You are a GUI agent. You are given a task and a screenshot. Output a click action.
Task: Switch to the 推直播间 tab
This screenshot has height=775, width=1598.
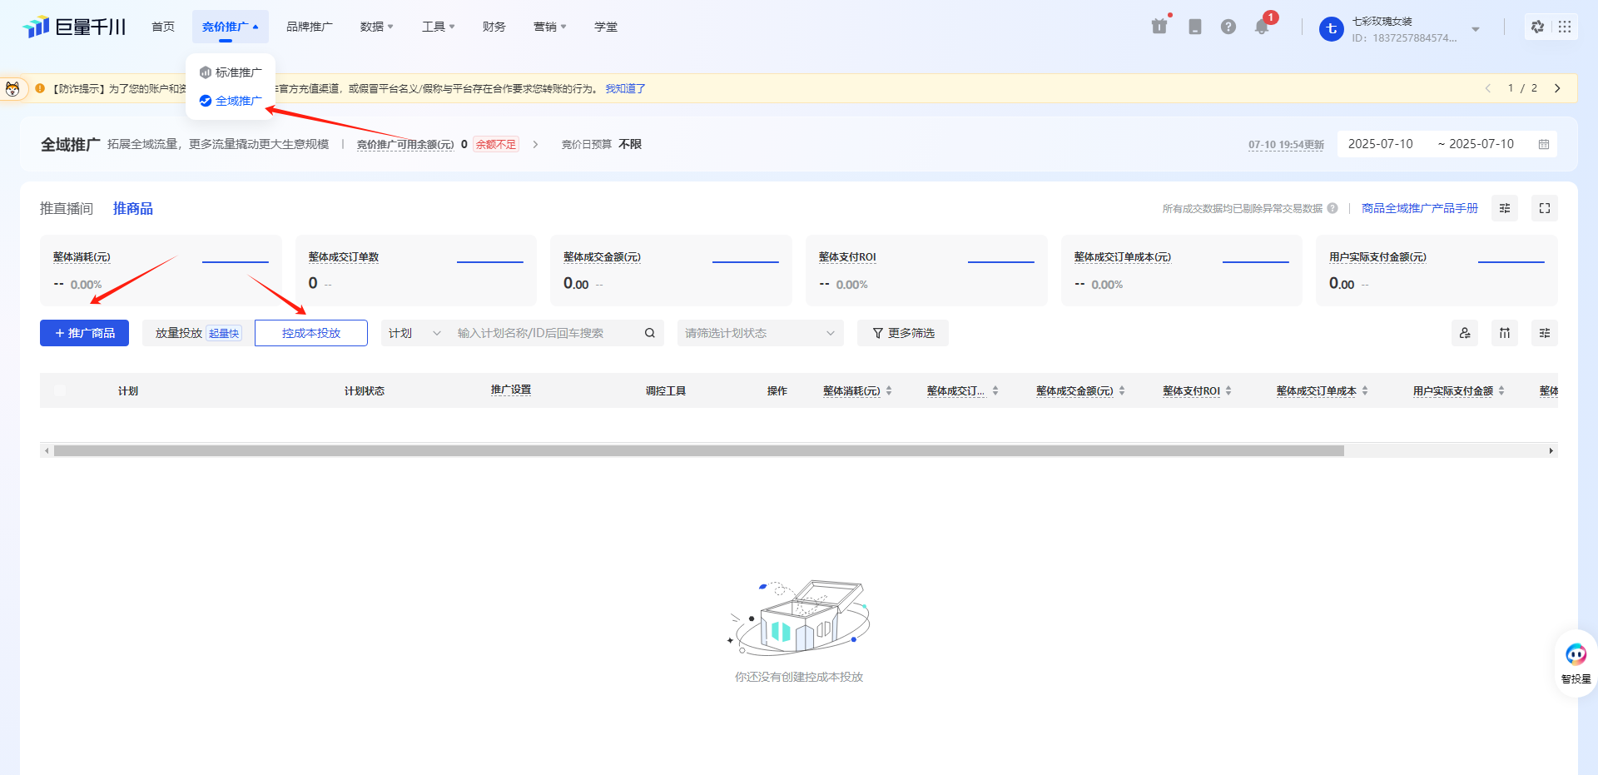[x=67, y=208]
